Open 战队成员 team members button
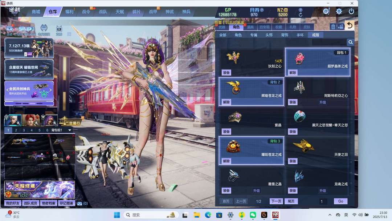Image resolution: width=392 pixels, height=221 pixels. click(30, 203)
